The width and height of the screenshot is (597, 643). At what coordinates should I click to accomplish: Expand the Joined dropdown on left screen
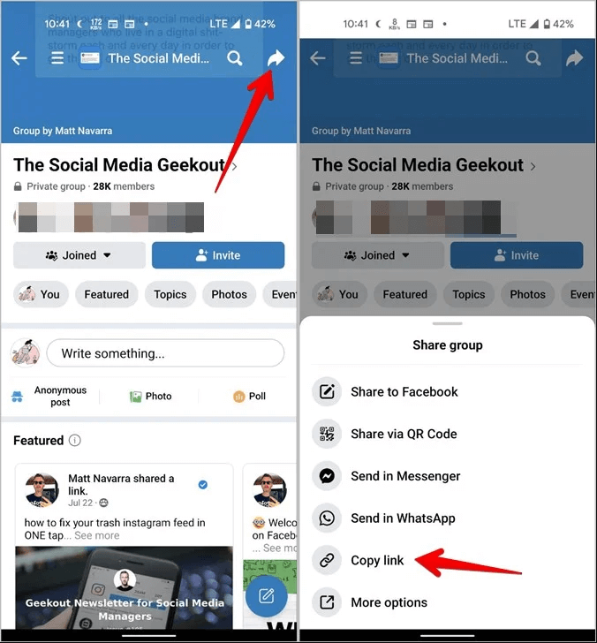coord(79,255)
